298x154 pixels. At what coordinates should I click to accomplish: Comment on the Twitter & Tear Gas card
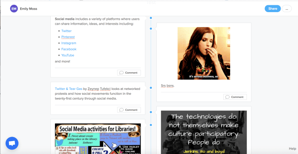click(129, 110)
